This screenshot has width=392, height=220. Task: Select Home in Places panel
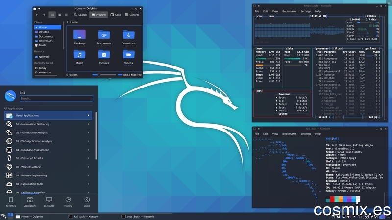[48, 27]
